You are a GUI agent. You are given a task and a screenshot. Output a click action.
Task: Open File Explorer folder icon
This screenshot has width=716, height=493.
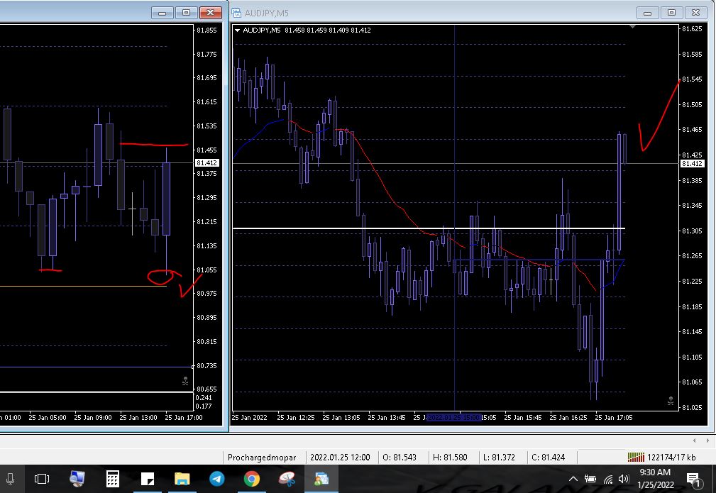click(182, 478)
